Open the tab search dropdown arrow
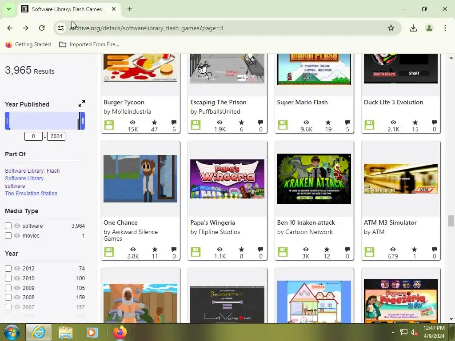 pyautogui.click(x=9, y=9)
